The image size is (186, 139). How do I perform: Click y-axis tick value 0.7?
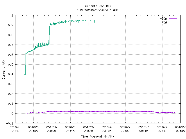tap(10, 45)
